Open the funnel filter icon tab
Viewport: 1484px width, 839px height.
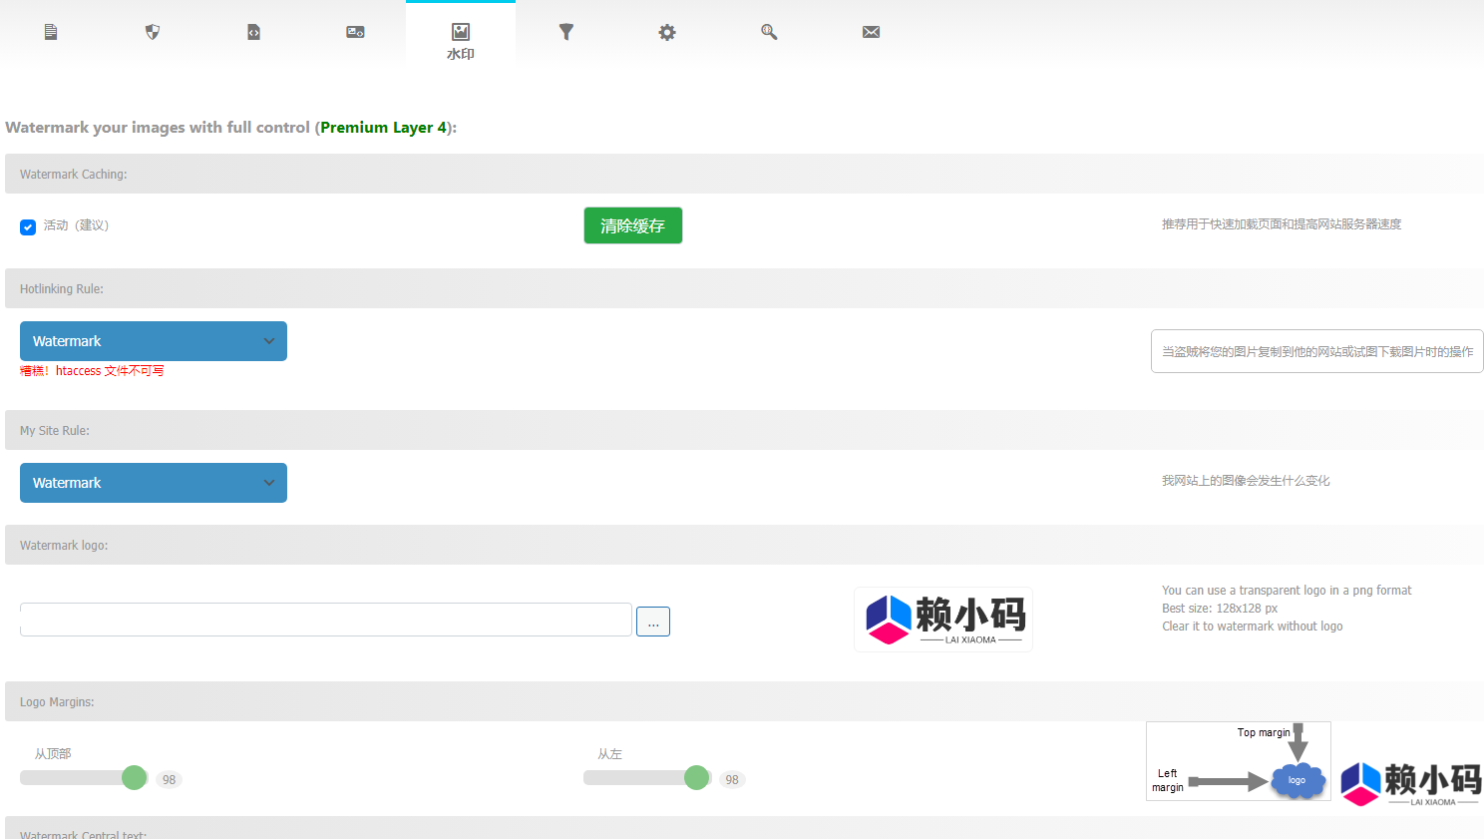pos(566,32)
